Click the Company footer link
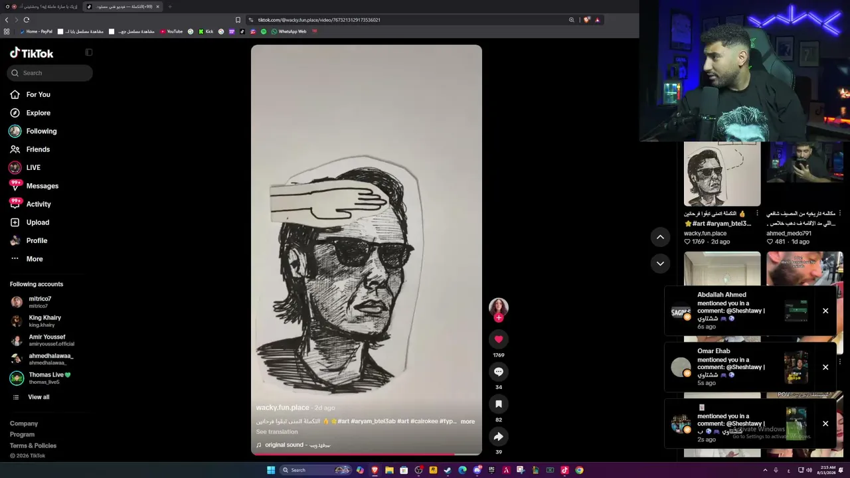Screen dimensions: 850x478 (24, 424)
